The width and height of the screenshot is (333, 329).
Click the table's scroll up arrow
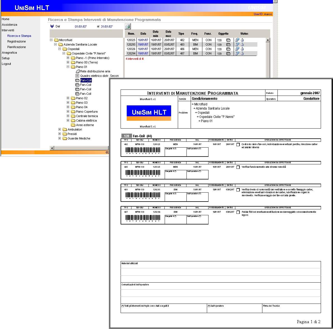coord(268,40)
